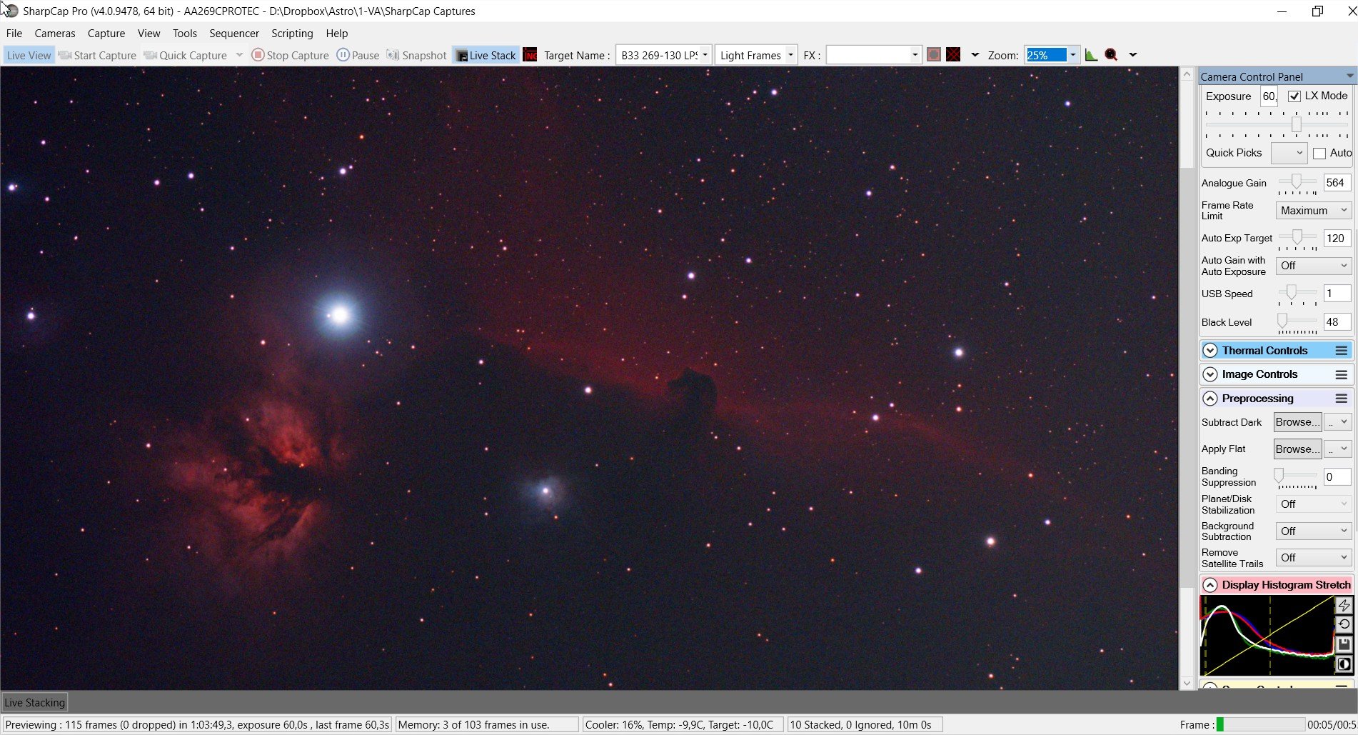Open the Light Frames type dropdown
The image size is (1358, 735).
(790, 55)
